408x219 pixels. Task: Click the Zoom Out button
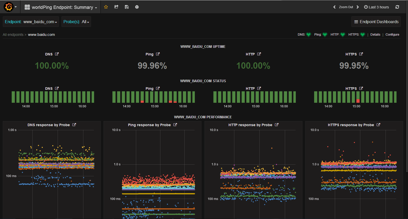pyautogui.click(x=346, y=7)
